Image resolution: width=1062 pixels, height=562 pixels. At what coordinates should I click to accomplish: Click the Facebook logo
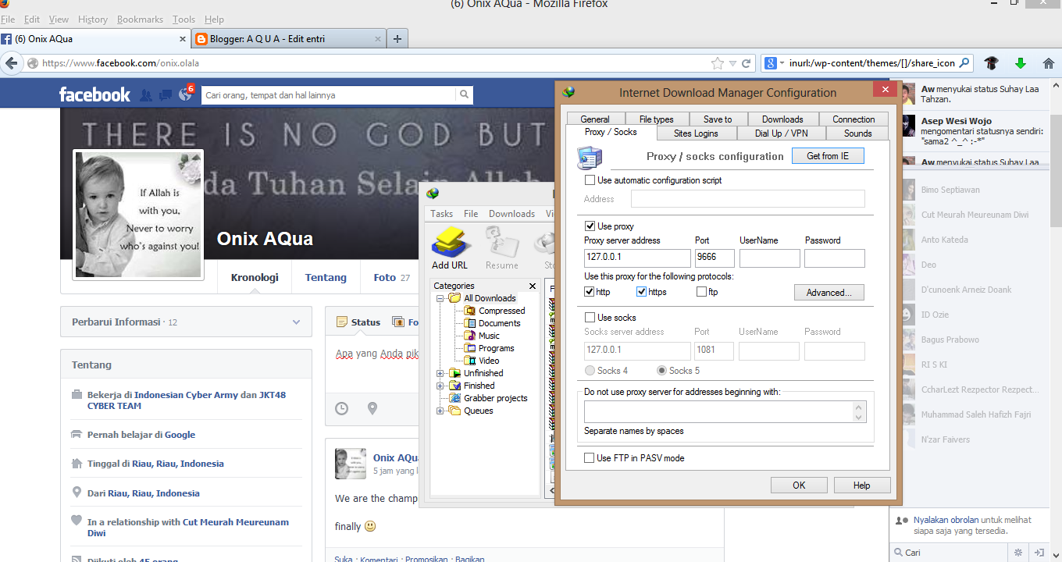pyautogui.click(x=94, y=94)
